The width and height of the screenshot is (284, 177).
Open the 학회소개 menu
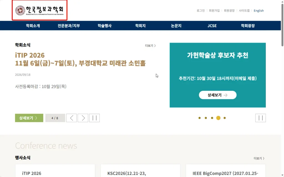(33, 26)
